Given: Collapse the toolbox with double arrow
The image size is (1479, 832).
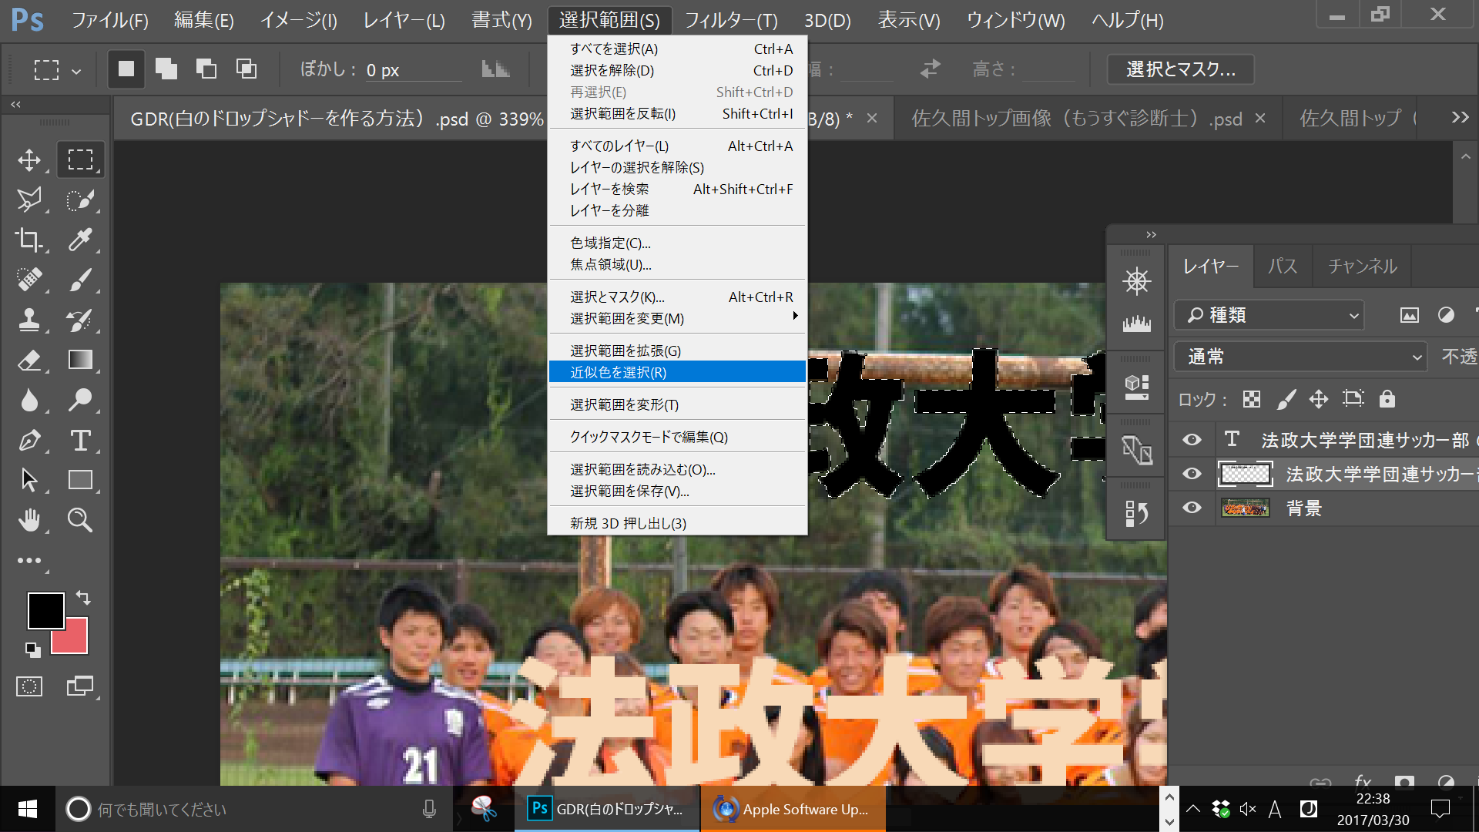Looking at the screenshot, I should [x=16, y=104].
